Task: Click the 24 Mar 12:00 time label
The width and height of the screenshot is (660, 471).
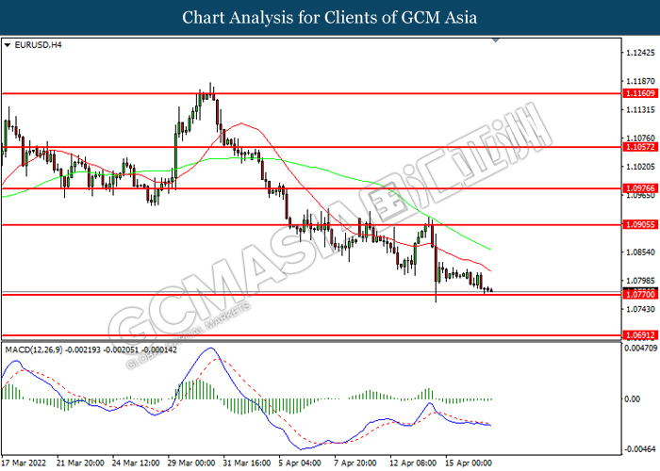Action: (x=136, y=463)
